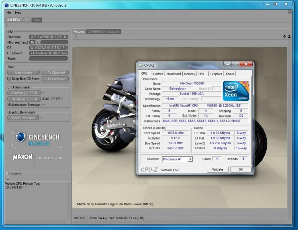
Task: Switch to the Mainboard tab in CPU-Z
Action: click(174, 74)
